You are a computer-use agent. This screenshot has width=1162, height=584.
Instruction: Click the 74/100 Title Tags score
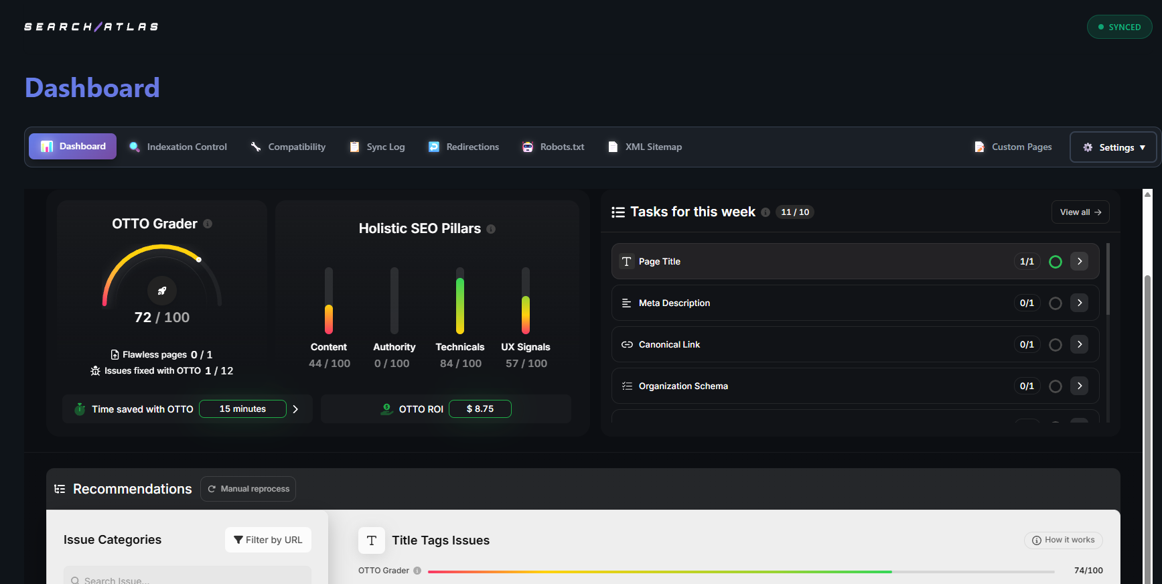coord(1088,571)
